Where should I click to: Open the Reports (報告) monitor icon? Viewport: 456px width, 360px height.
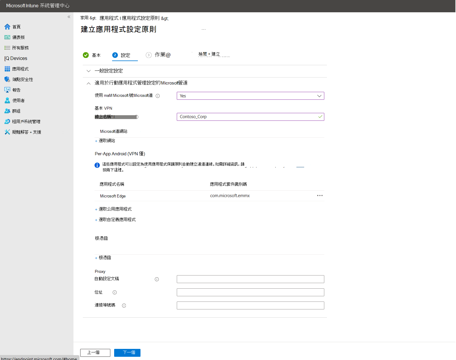pyautogui.click(x=7, y=90)
